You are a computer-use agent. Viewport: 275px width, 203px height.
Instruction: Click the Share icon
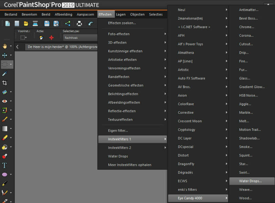tap(68, 23)
